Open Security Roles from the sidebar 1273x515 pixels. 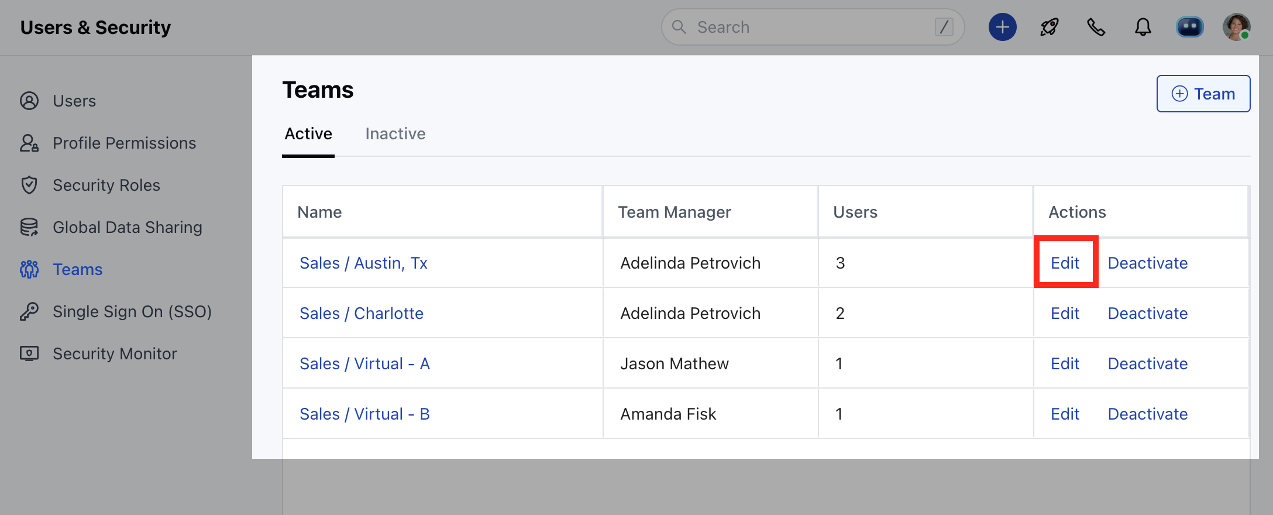click(x=106, y=186)
